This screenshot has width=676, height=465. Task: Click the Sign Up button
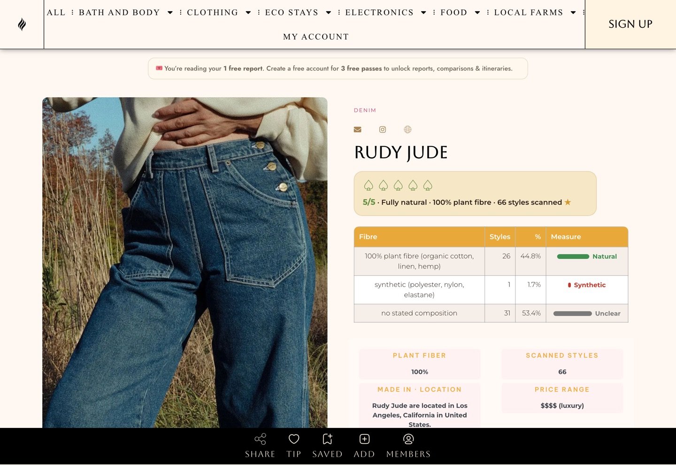coord(630,24)
